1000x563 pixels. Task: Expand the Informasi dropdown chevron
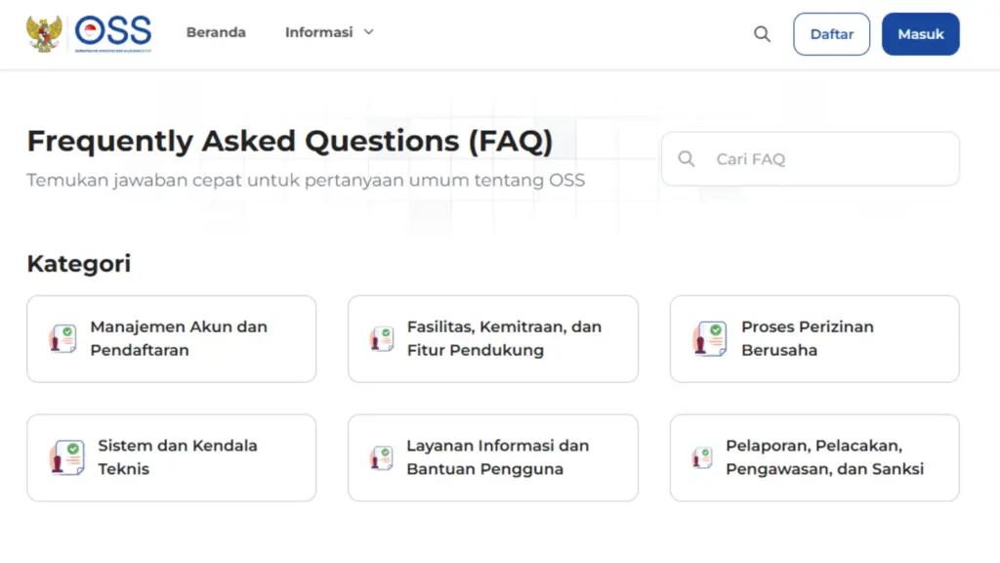click(x=368, y=32)
